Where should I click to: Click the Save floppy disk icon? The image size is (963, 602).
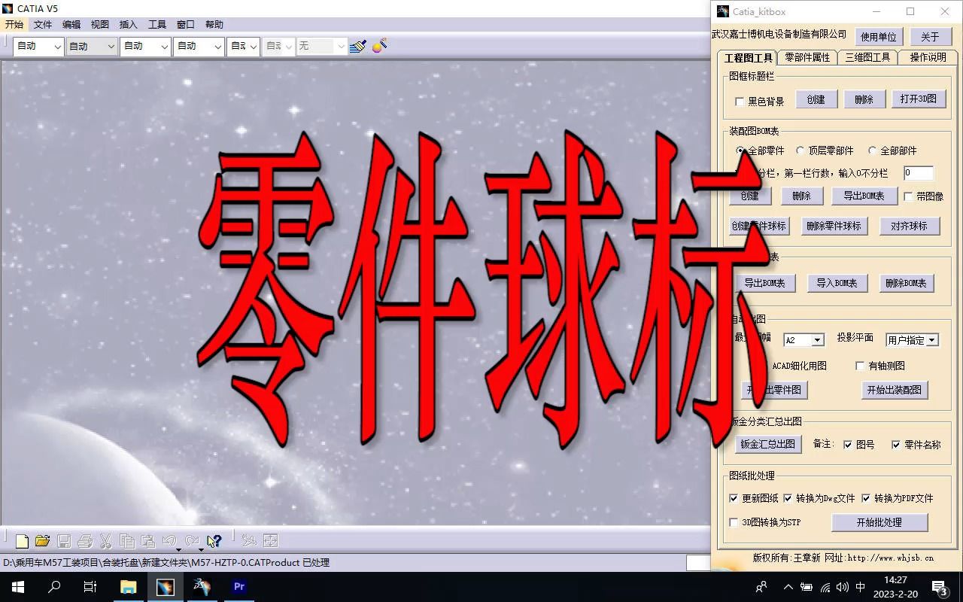(x=64, y=540)
